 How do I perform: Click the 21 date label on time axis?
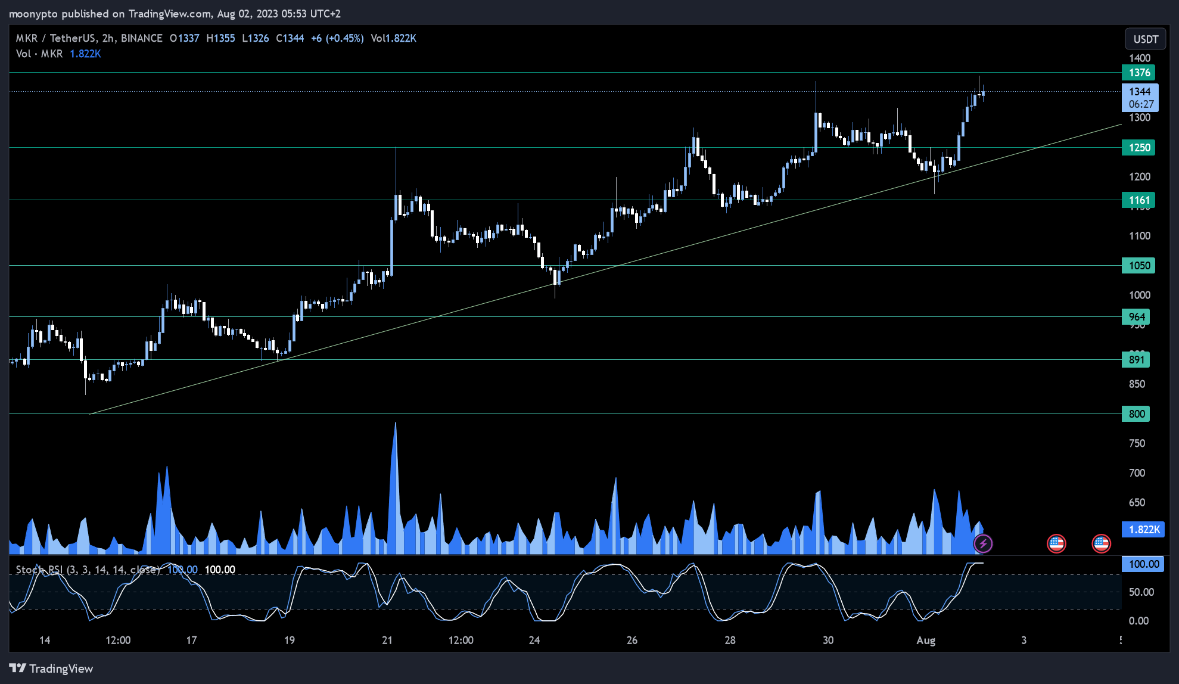(x=387, y=641)
